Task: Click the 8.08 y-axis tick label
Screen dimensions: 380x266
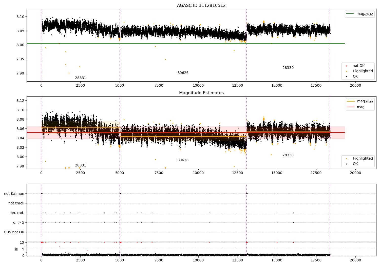Action: (x=20, y=120)
